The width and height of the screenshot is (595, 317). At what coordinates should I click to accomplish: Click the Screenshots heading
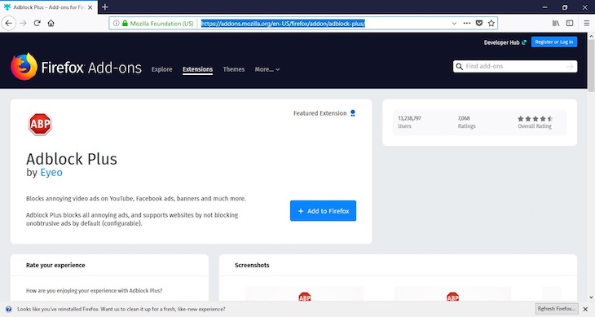pos(252,265)
